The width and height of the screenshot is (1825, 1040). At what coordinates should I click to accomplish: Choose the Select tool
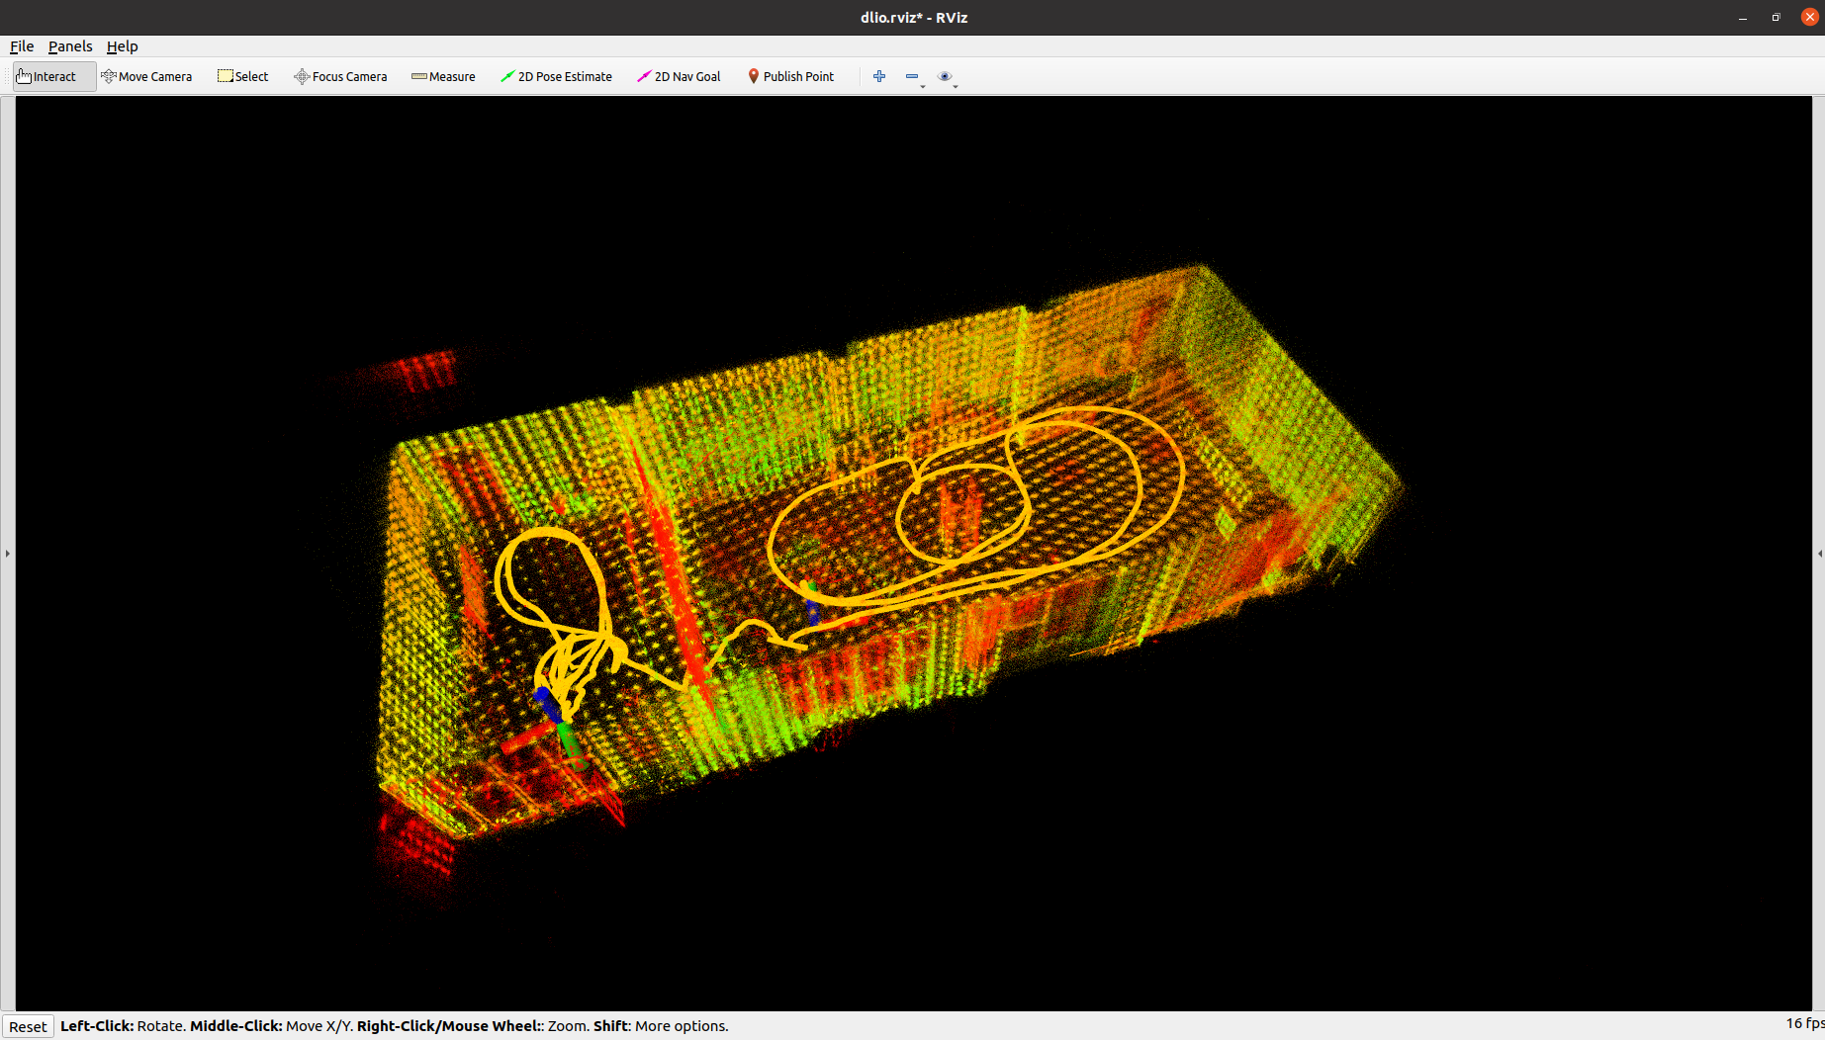242,76
